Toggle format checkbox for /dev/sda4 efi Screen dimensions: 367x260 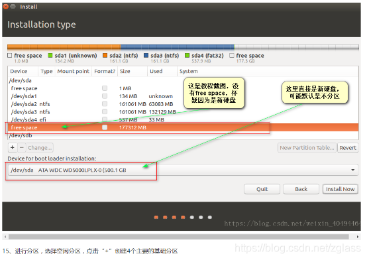[x=105, y=119]
